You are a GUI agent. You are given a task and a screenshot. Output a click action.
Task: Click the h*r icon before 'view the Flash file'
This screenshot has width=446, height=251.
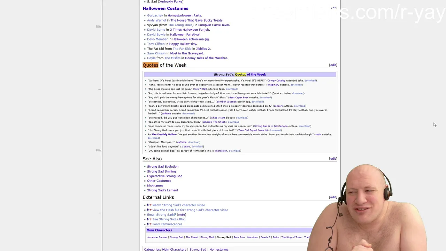pyautogui.click(x=149, y=210)
